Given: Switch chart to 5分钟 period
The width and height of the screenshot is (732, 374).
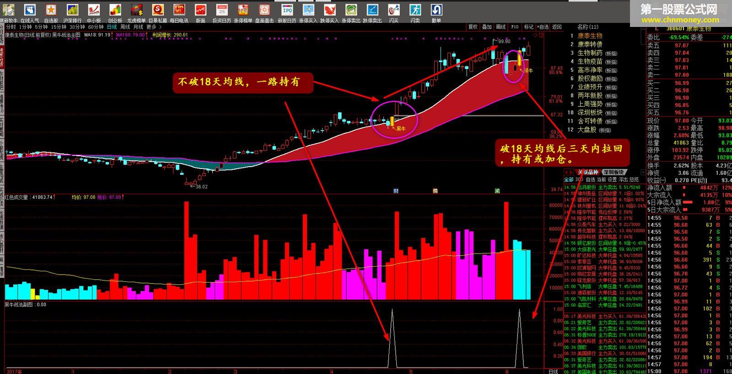Looking at the screenshot, I should coord(41,27).
